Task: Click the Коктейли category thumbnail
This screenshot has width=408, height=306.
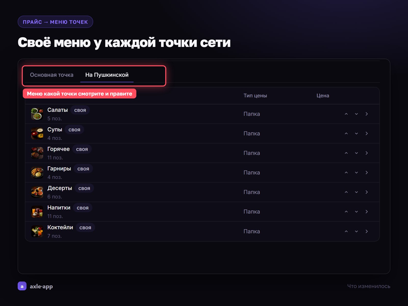Action: [x=37, y=231]
